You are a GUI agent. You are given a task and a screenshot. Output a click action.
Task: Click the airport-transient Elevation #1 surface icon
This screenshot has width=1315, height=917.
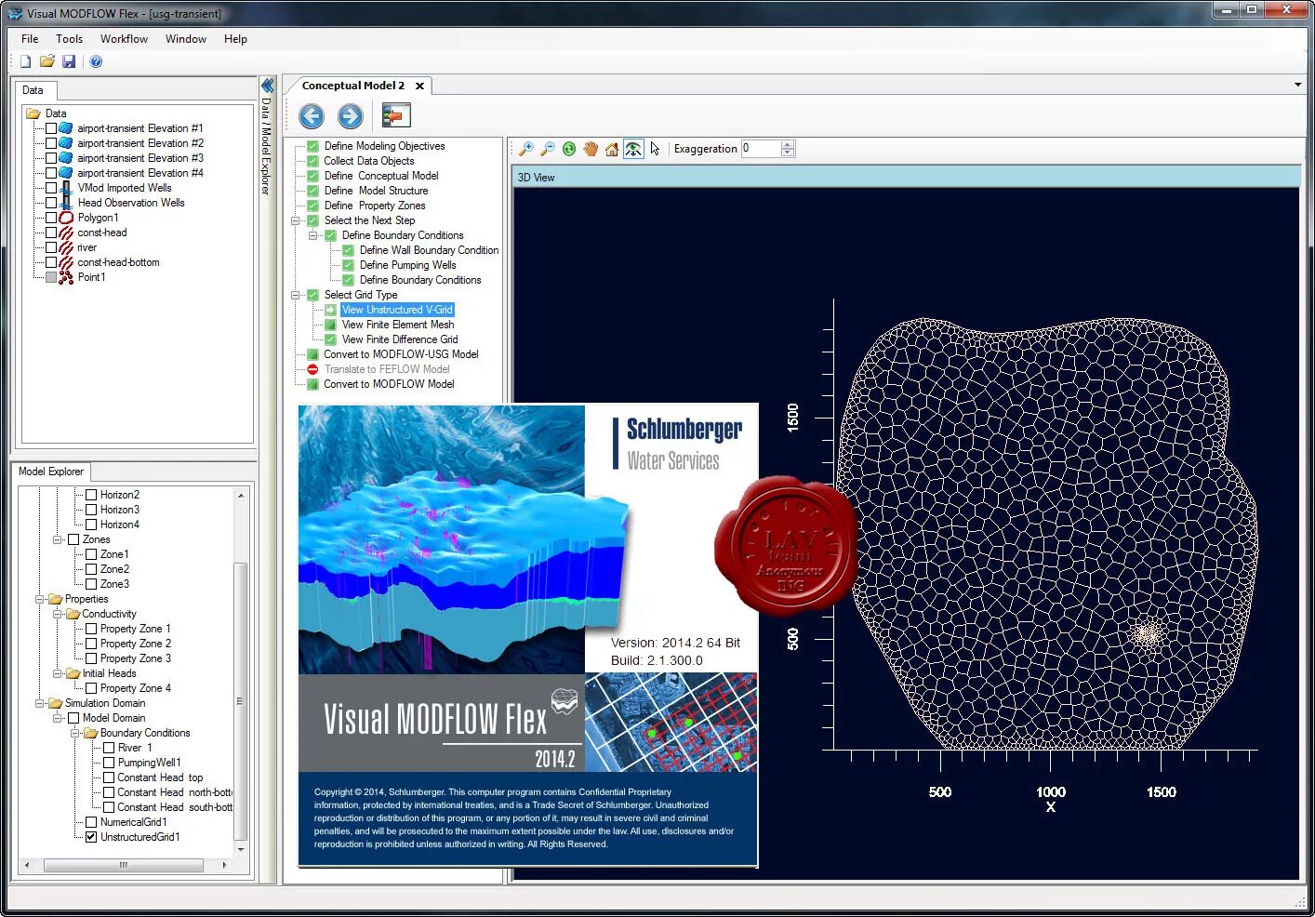click(66, 128)
